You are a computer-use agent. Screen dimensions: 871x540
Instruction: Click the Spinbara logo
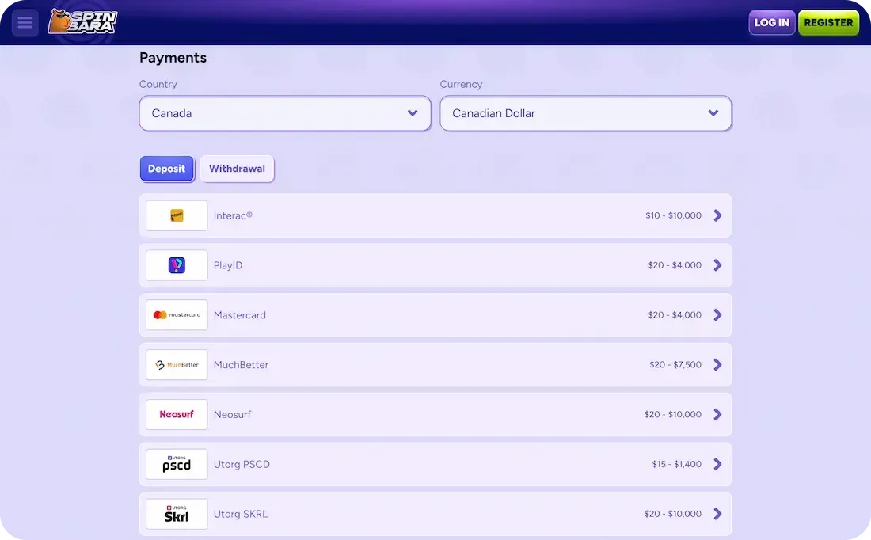click(83, 21)
